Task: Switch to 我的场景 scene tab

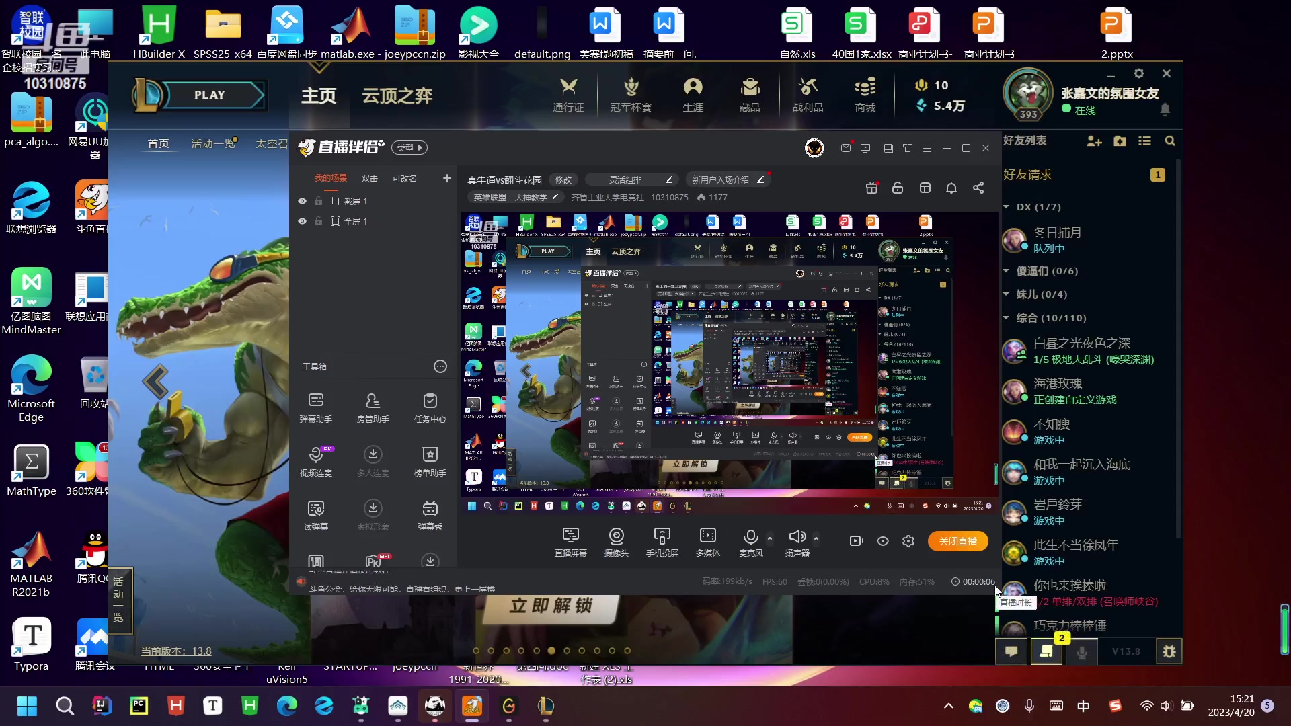Action: point(331,178)
